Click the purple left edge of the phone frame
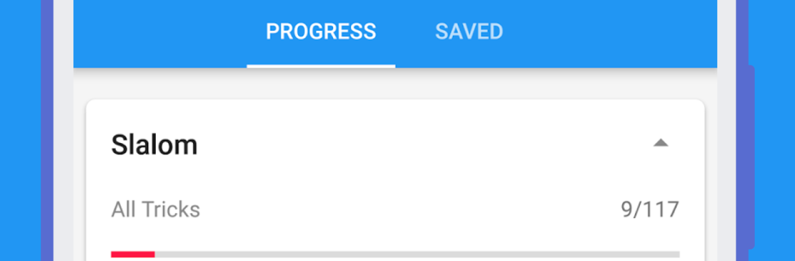 [x=47, y=130]
